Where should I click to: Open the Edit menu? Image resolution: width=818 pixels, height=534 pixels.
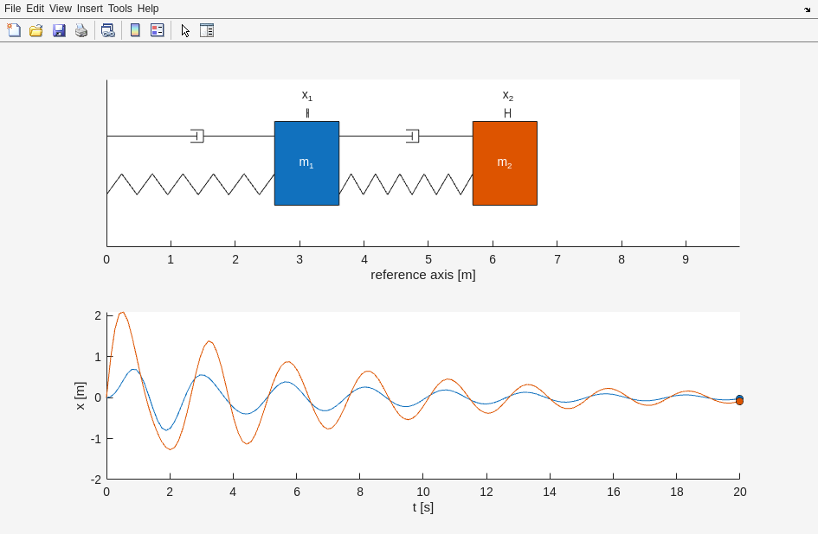[35, 9]
